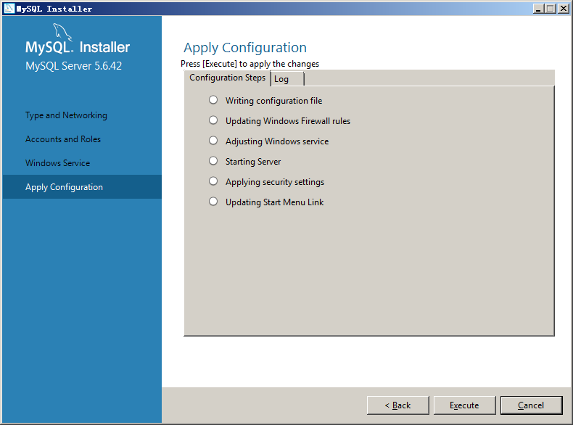Select the Configuration Steps tab
573x425 pixels.
click(227, 78)
